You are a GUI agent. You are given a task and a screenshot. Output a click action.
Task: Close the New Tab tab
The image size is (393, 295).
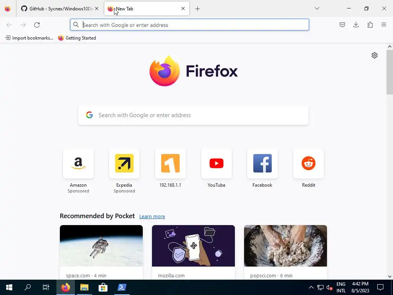coord(183,8)
